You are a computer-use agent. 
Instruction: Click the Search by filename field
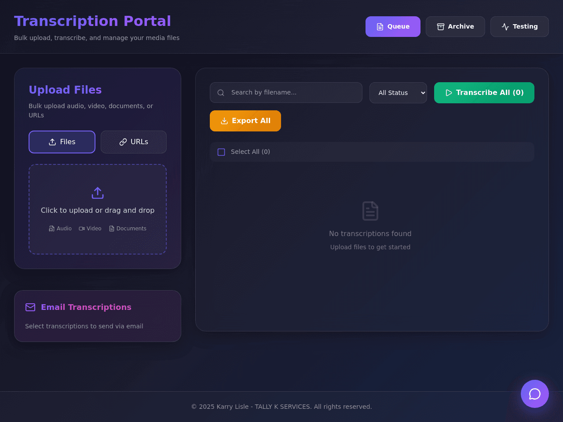[x=286, y=92]
